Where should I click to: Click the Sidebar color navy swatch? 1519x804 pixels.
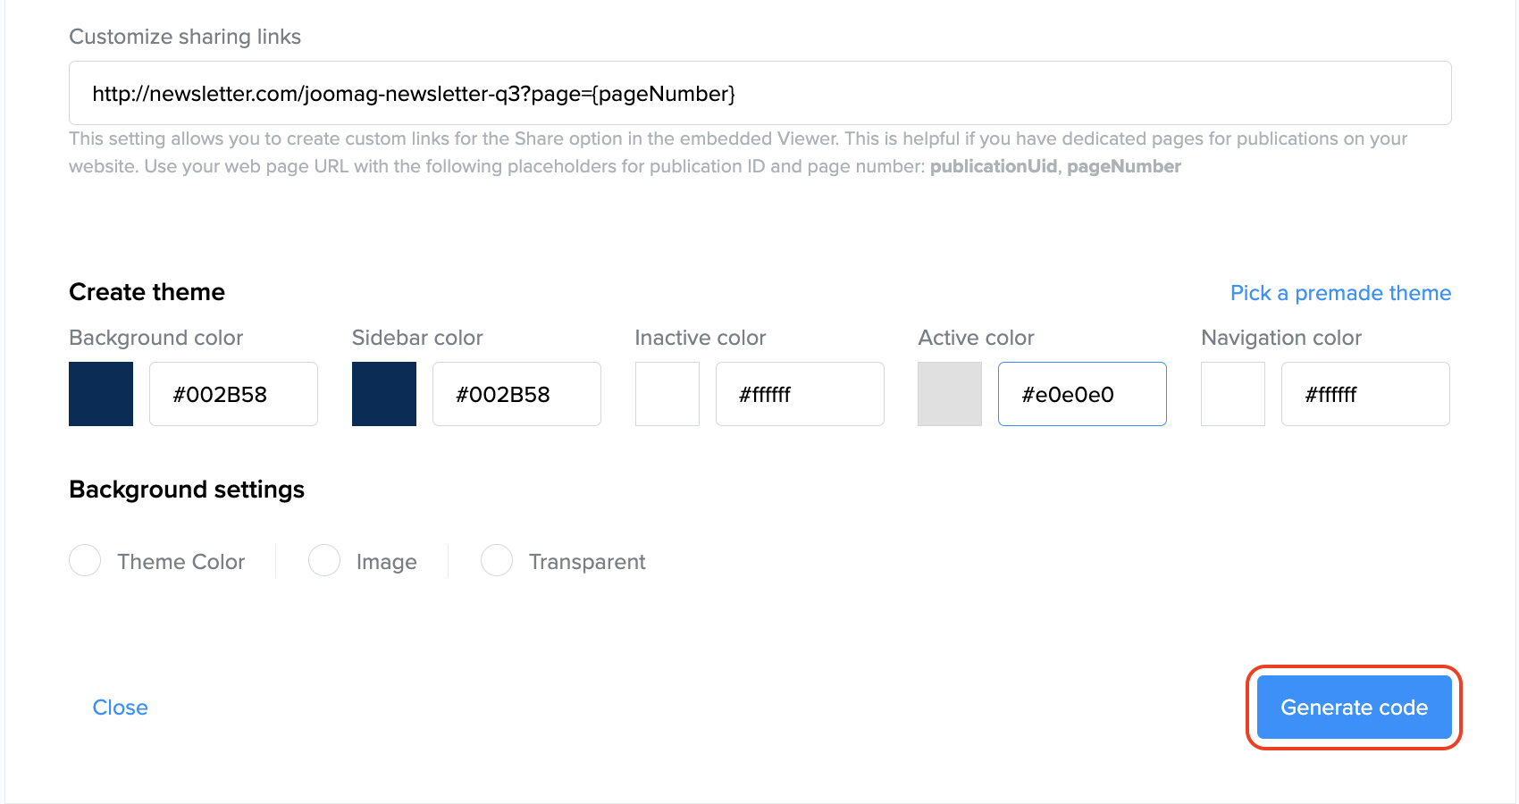tap(384, 394)
